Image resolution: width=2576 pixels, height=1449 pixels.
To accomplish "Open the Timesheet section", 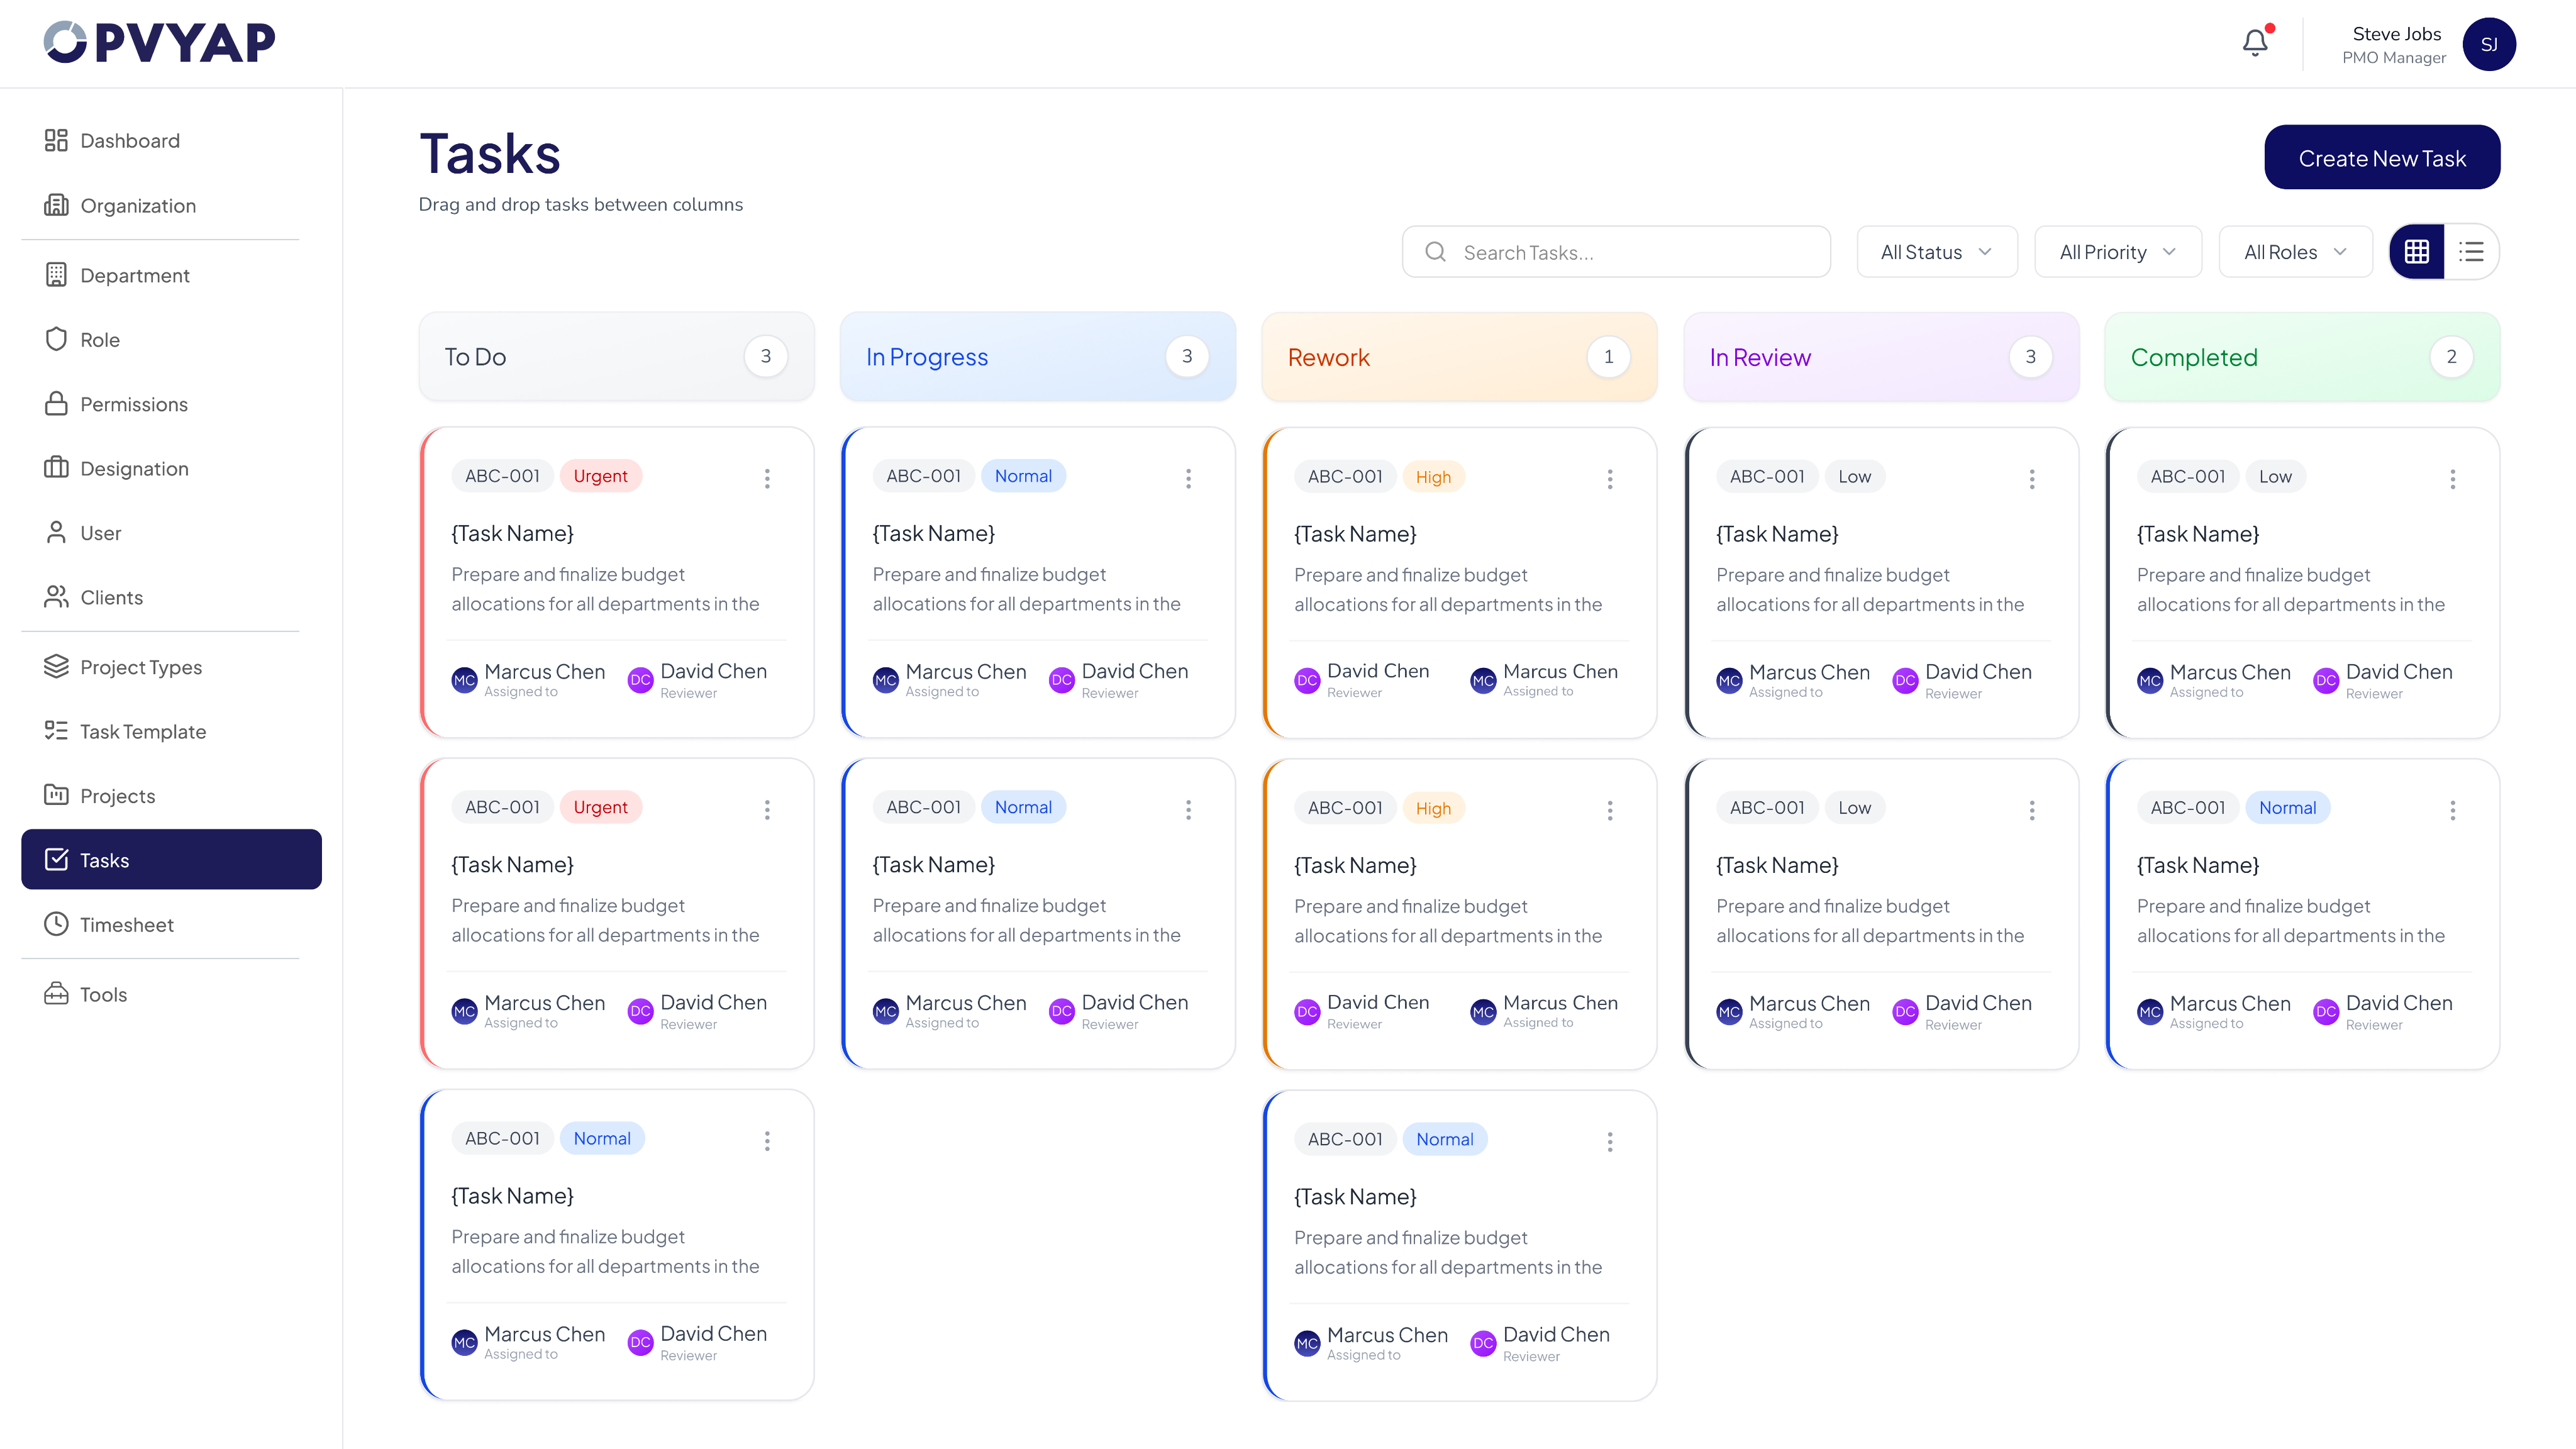I will pos(126,924).
